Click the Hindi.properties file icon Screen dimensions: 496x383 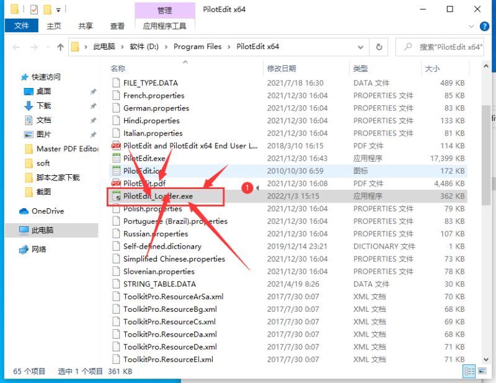click(x=116, y=120)
